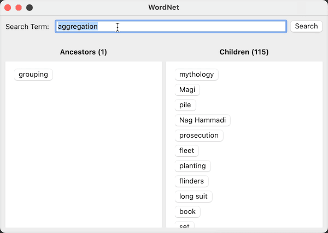Choose the flinders word chip
The width and height of the screenshot is (328, 233).
click(x=191, y=181)
